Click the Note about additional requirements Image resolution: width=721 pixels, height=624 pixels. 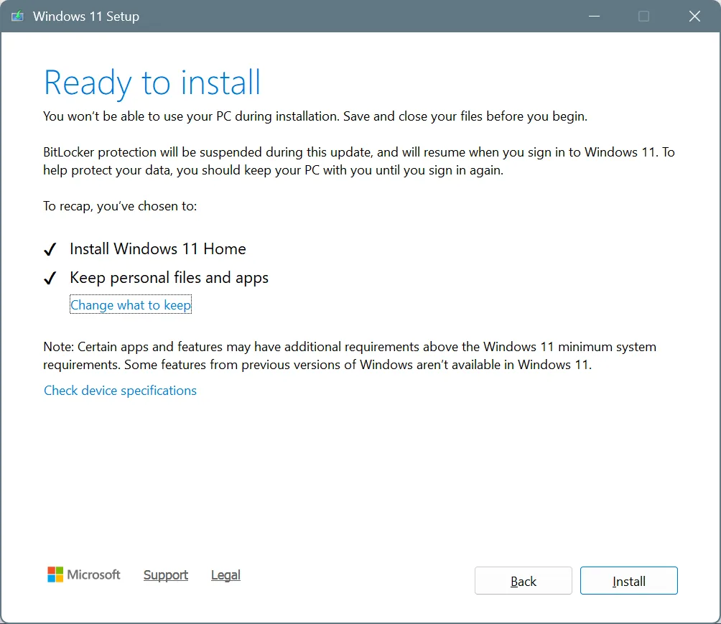pos(350,355)
